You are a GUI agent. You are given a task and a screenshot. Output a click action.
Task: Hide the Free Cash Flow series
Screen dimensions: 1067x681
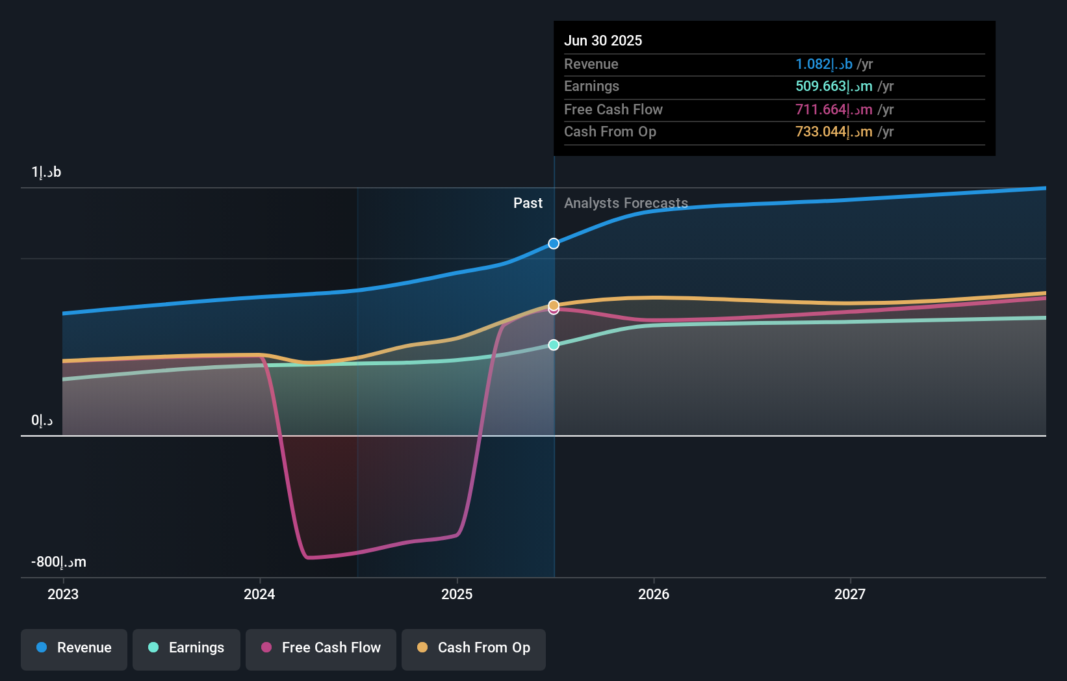point(320,649)
